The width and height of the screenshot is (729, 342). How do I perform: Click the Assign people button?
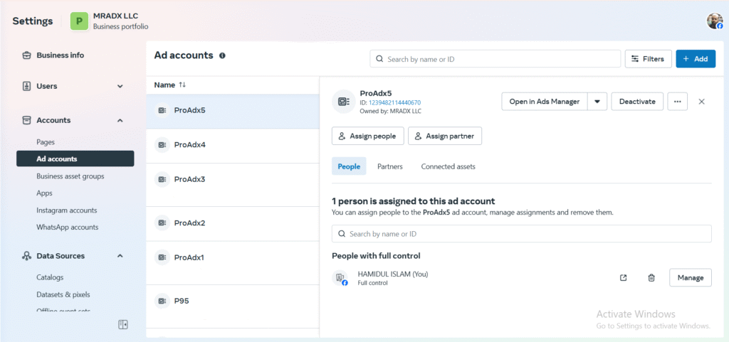368,136
